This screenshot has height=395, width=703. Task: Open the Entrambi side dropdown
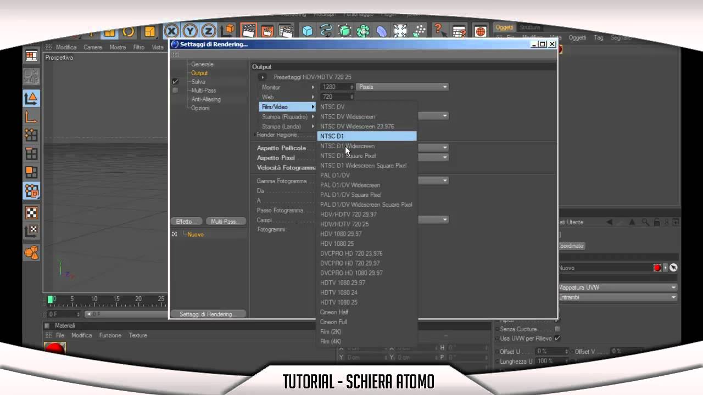[617, 297]
